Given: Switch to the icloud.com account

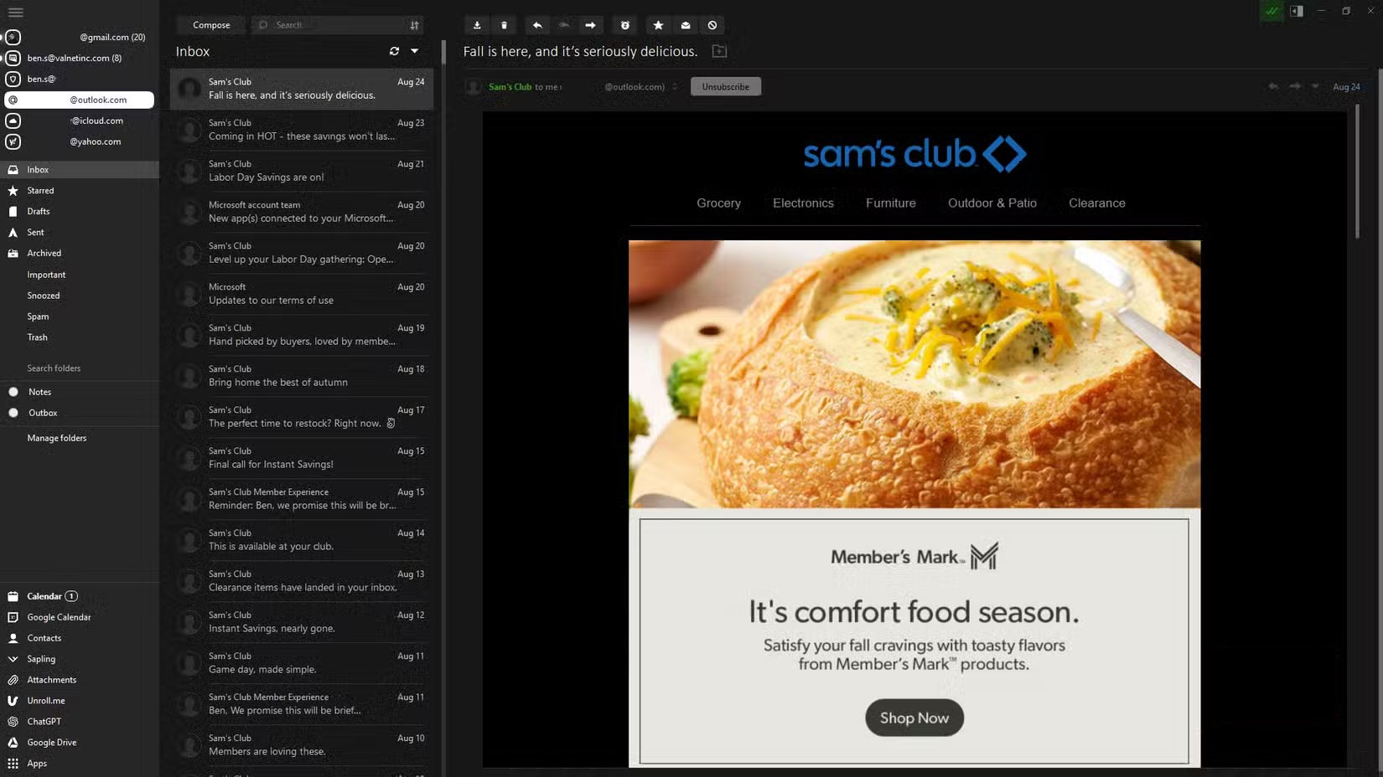Looking at the screenshot, I should [x=79, y=121].
